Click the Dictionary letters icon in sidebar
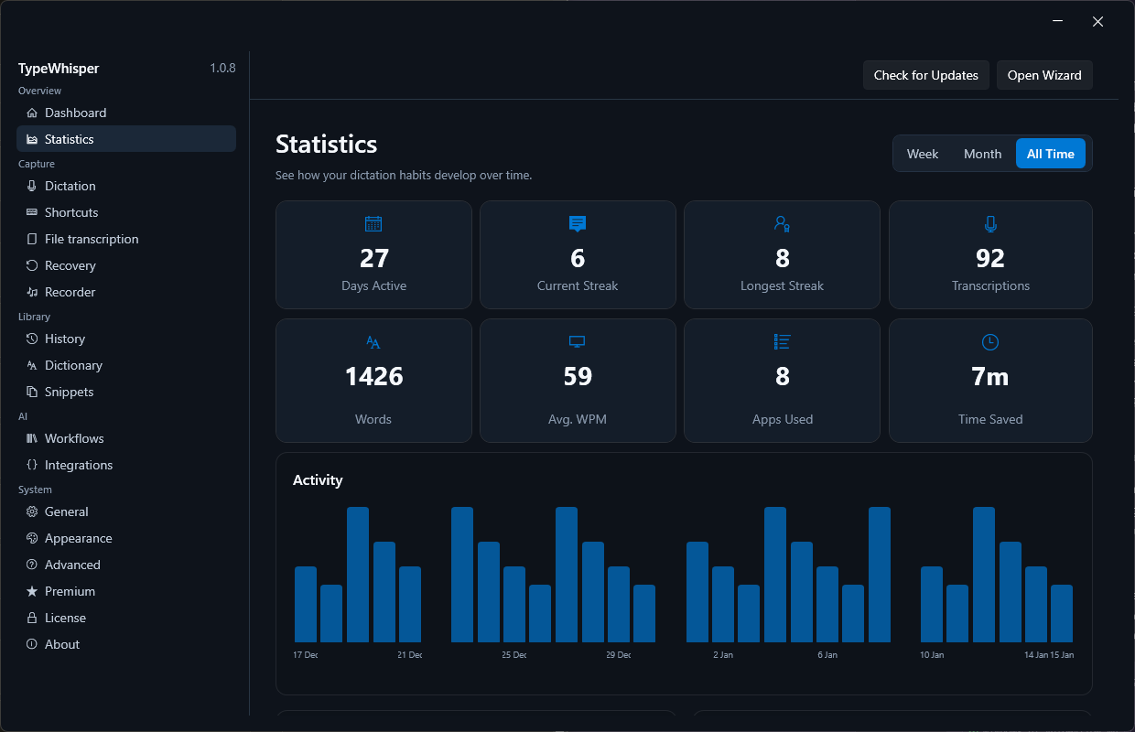This screenshot has height=732, width=1135. click(32, 365)
